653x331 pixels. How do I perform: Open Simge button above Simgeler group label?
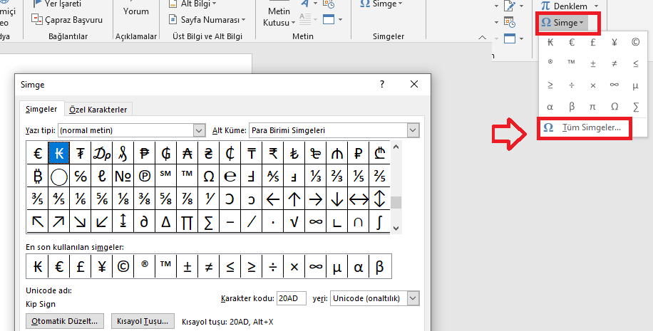click(381, 4)
